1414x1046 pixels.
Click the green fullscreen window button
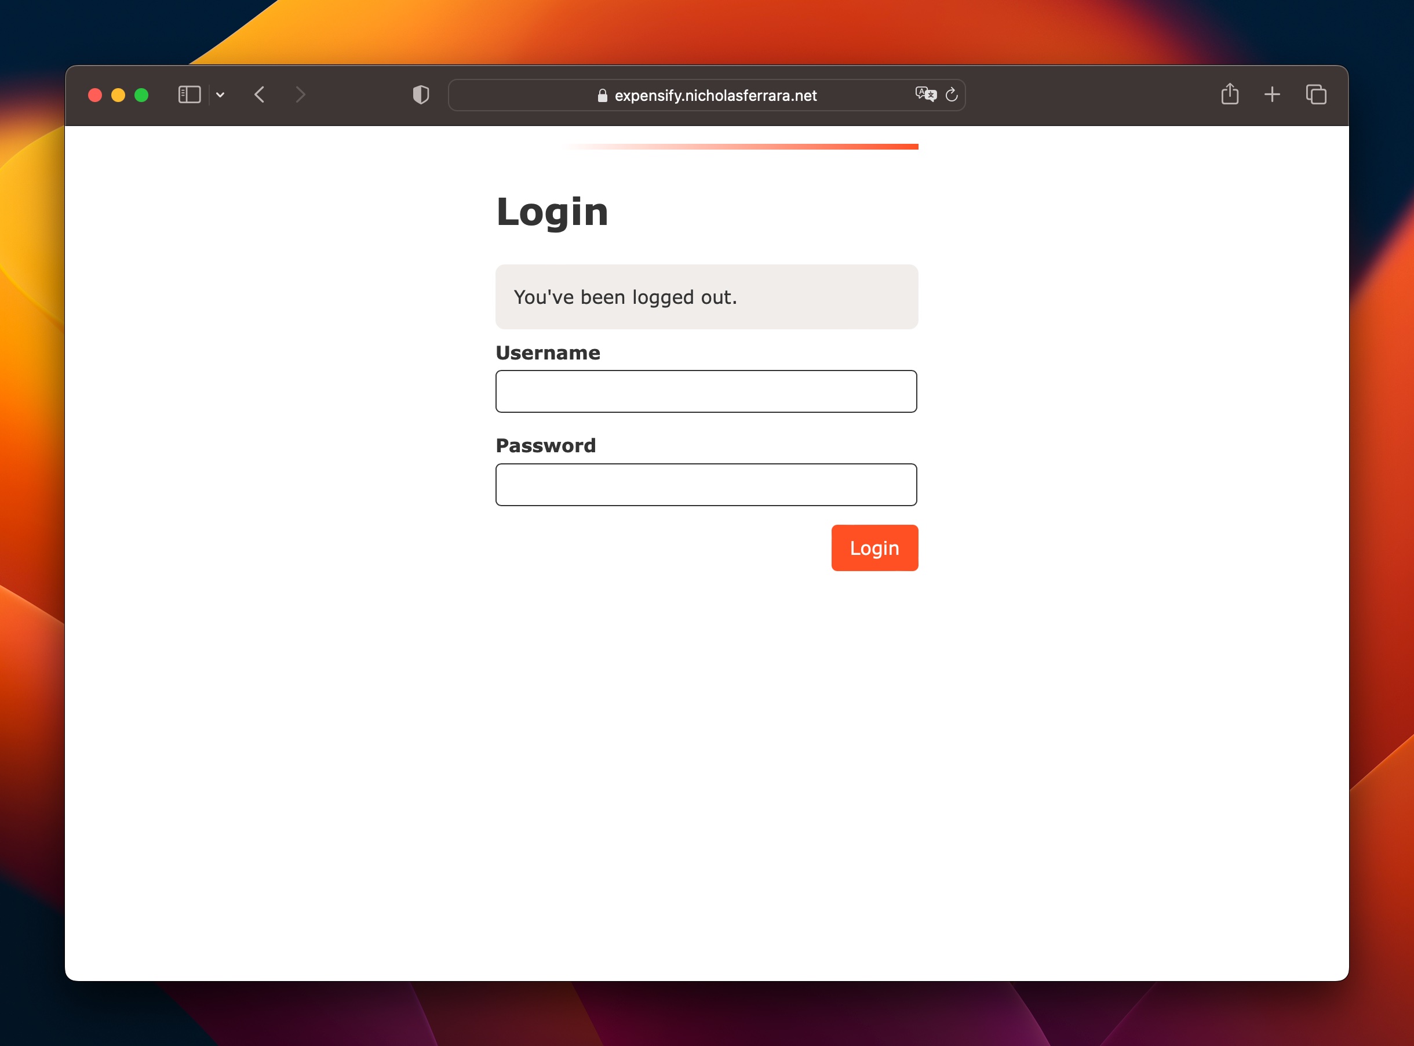coord(142,95)
